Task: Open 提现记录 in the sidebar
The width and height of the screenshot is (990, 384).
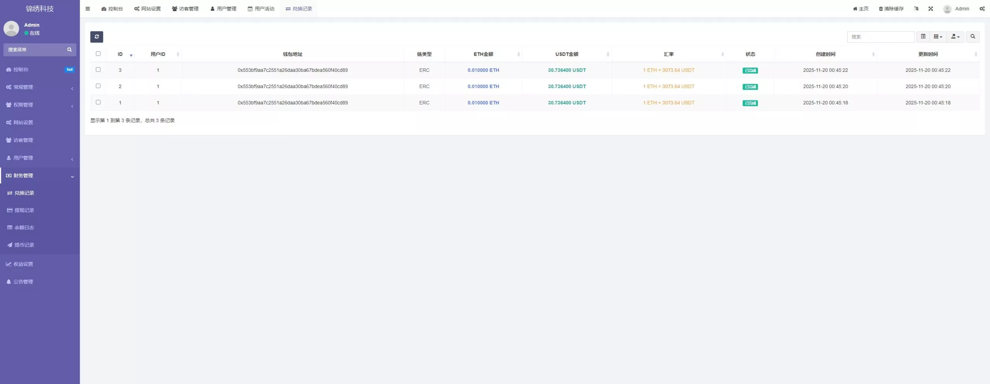Action: [24, 210]
